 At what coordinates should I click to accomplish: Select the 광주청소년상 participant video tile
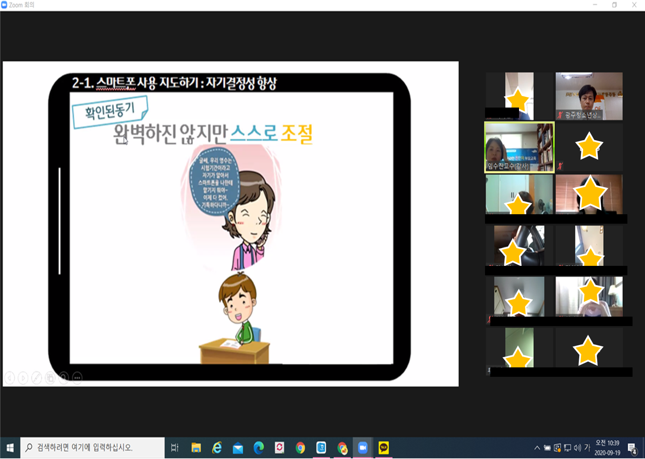tap(589, 96)
